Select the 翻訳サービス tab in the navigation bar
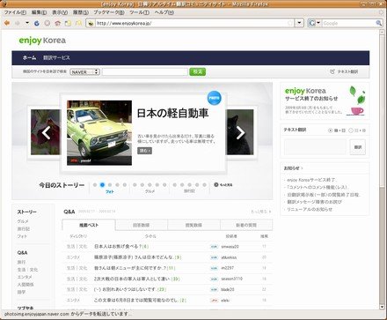The height and width of the screenshot is (320, 387). coord(56,57)
